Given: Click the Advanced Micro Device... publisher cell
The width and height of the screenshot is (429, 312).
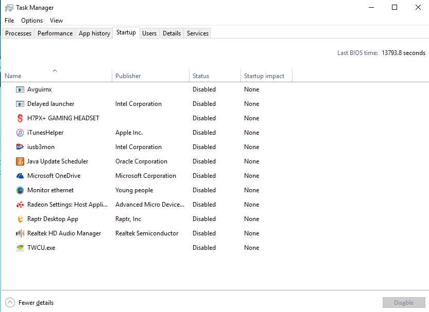Looking at the screenshot, I should [150, 205].
